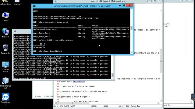Click the DBID value 1470628578
Screen dimensions: 195x109
pos(39,48)
